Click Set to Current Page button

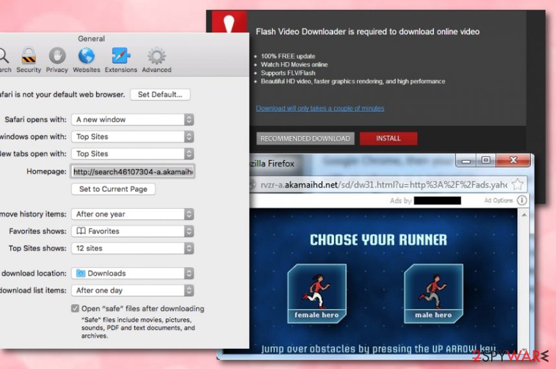coord(113,189)
